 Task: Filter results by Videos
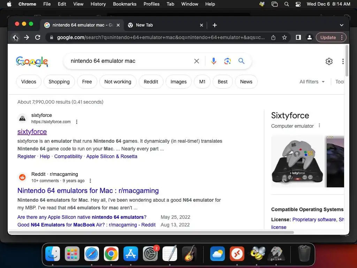[x=29, y=82]
